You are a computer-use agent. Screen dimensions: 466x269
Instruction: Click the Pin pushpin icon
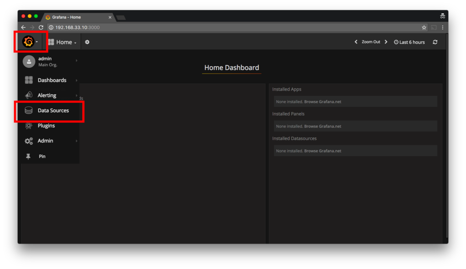[28, 156]
